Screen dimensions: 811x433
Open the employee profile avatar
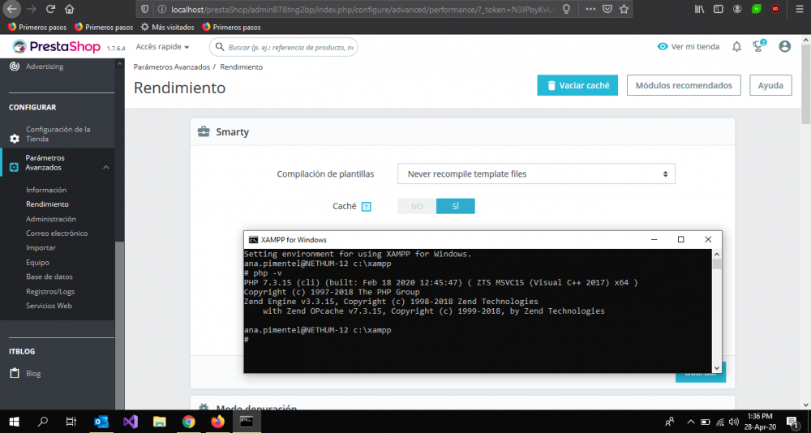[784, 46]
